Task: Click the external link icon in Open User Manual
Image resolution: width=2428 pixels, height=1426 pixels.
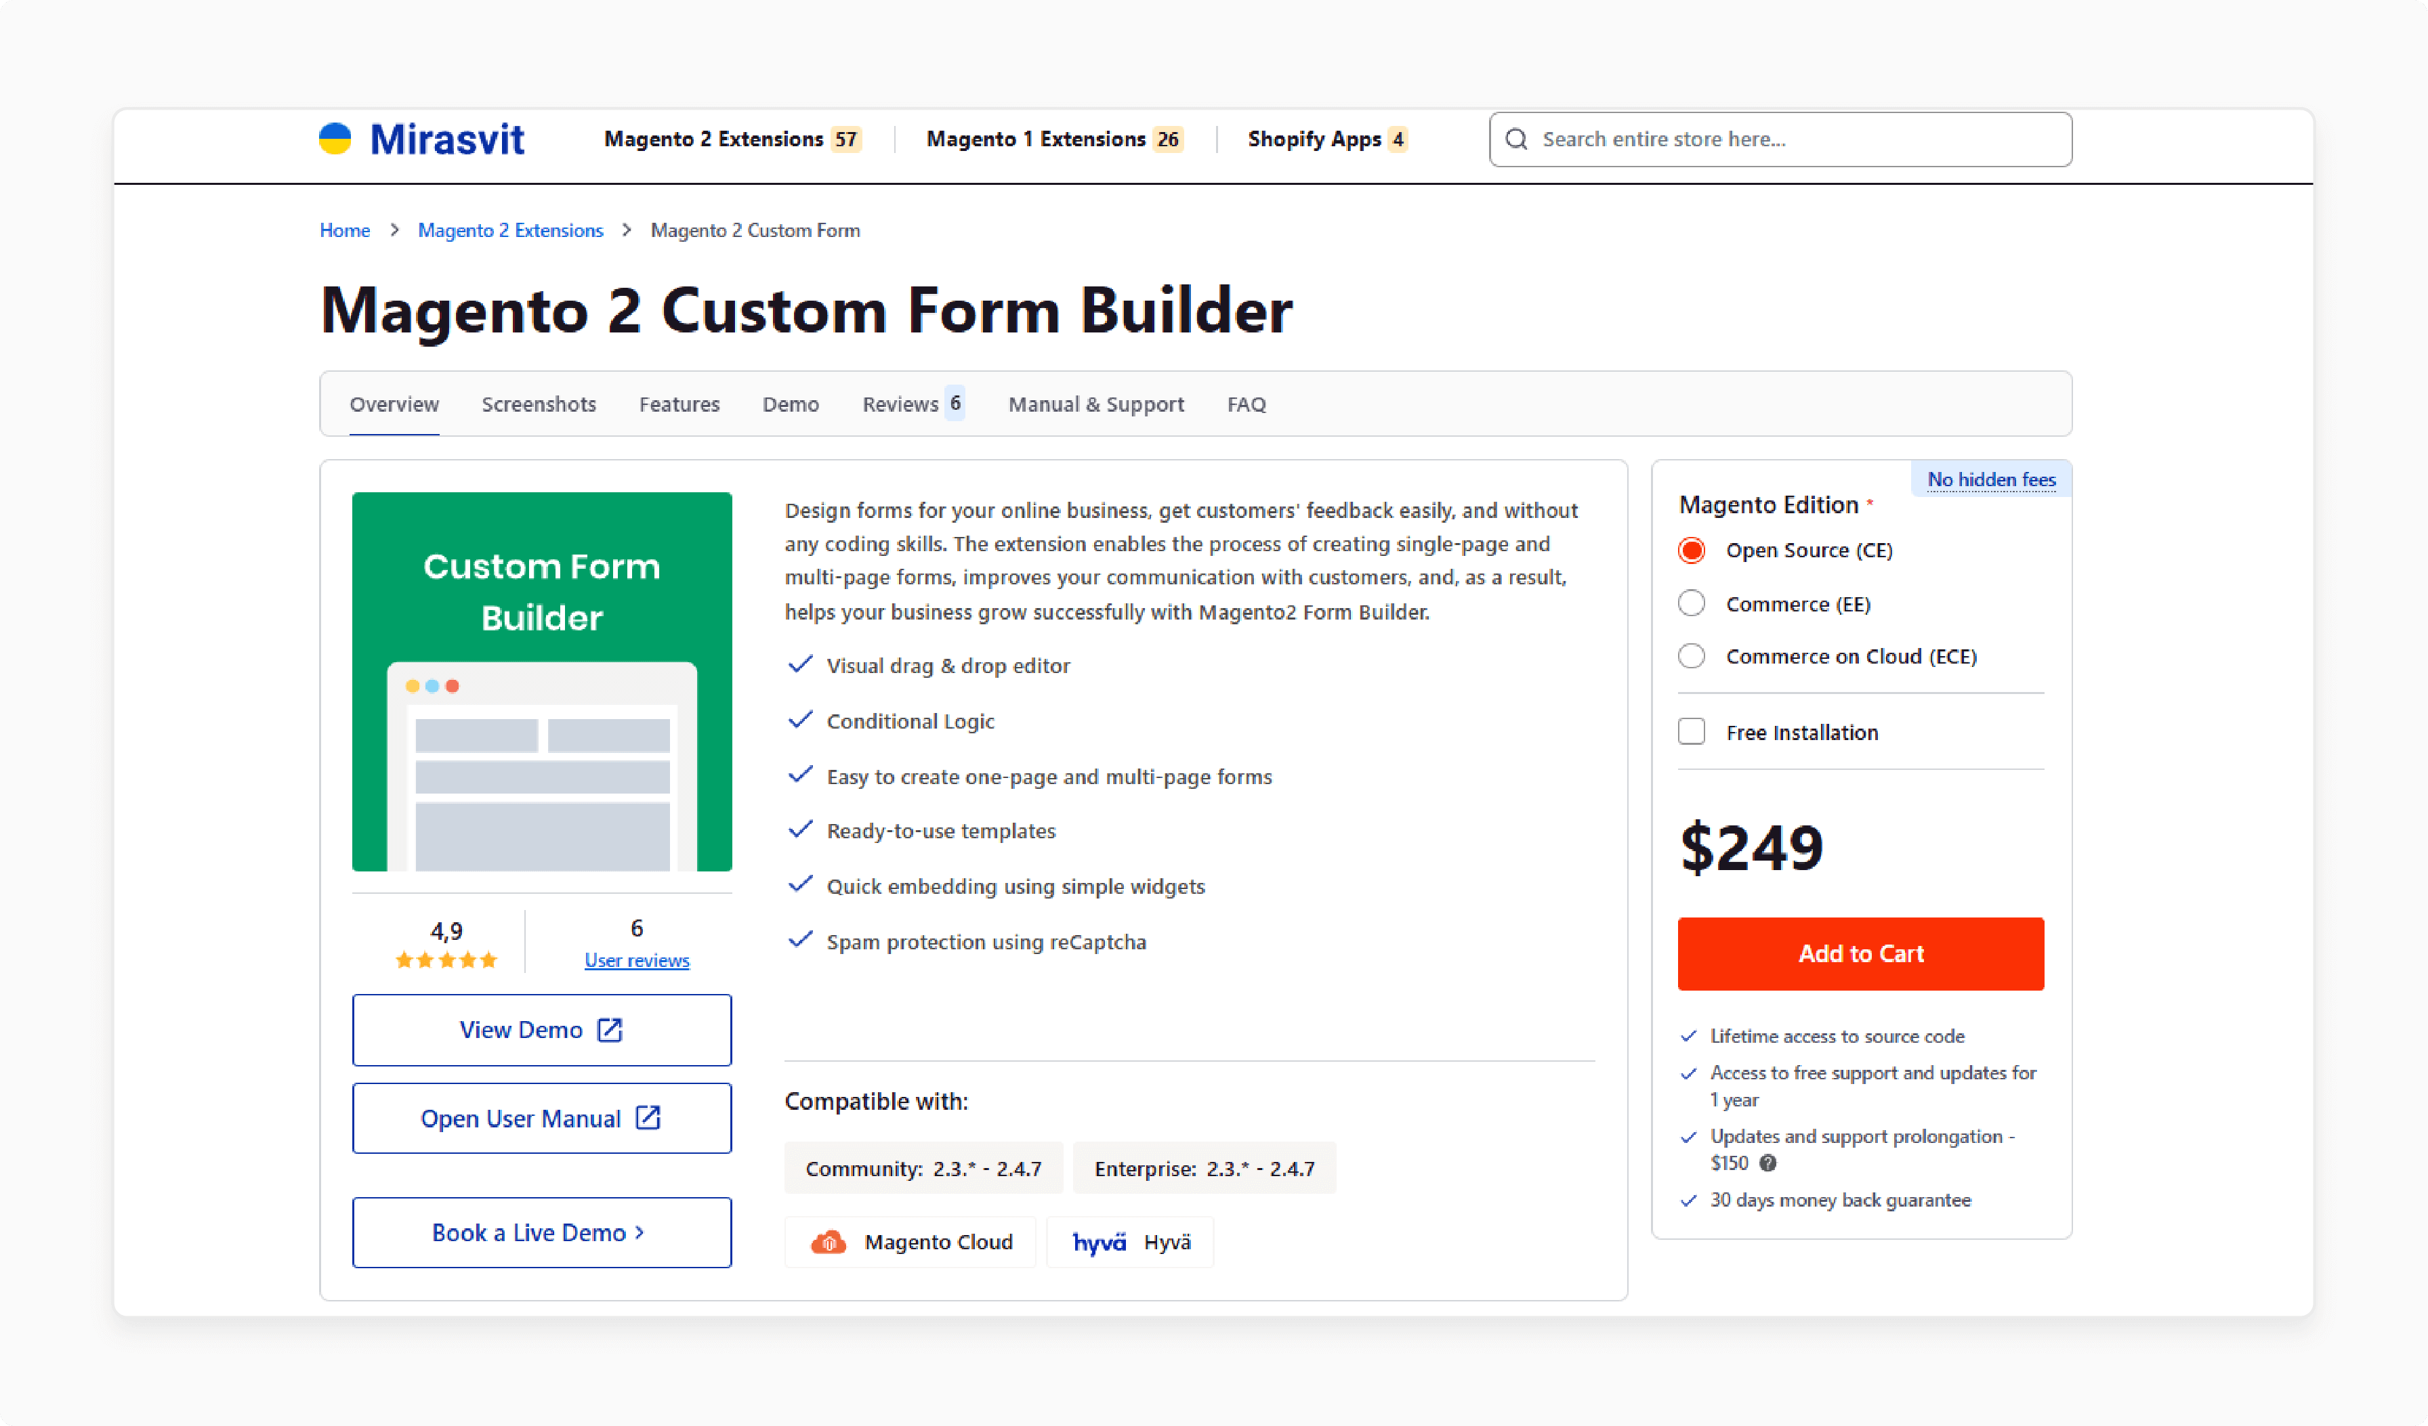Action: (x=648, y=1118)
